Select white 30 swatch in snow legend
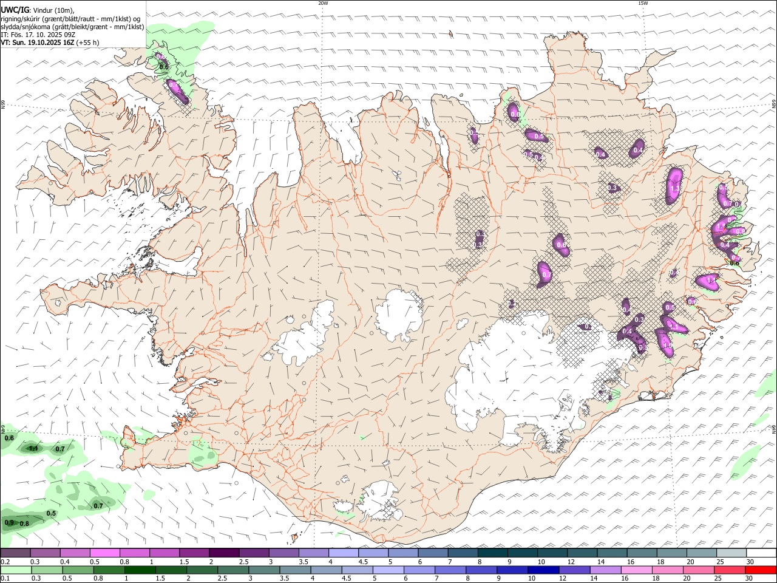 [x=761, y=553]
